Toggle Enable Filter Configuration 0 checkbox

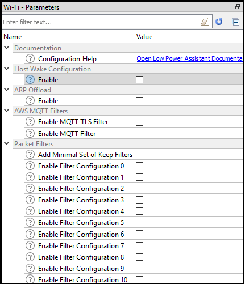(139, 166)
